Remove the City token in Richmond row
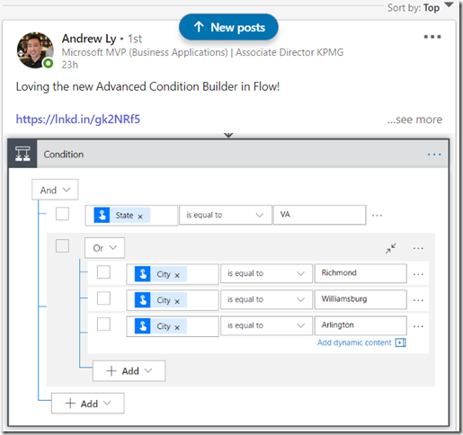 click(x=177, y=275)
